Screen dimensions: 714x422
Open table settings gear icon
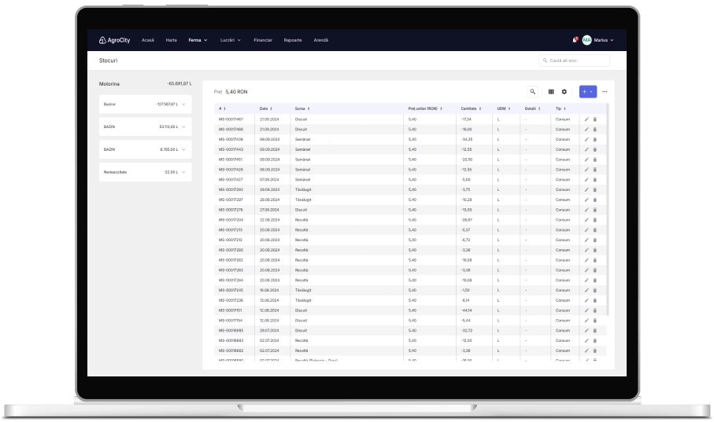click(564, 92)
